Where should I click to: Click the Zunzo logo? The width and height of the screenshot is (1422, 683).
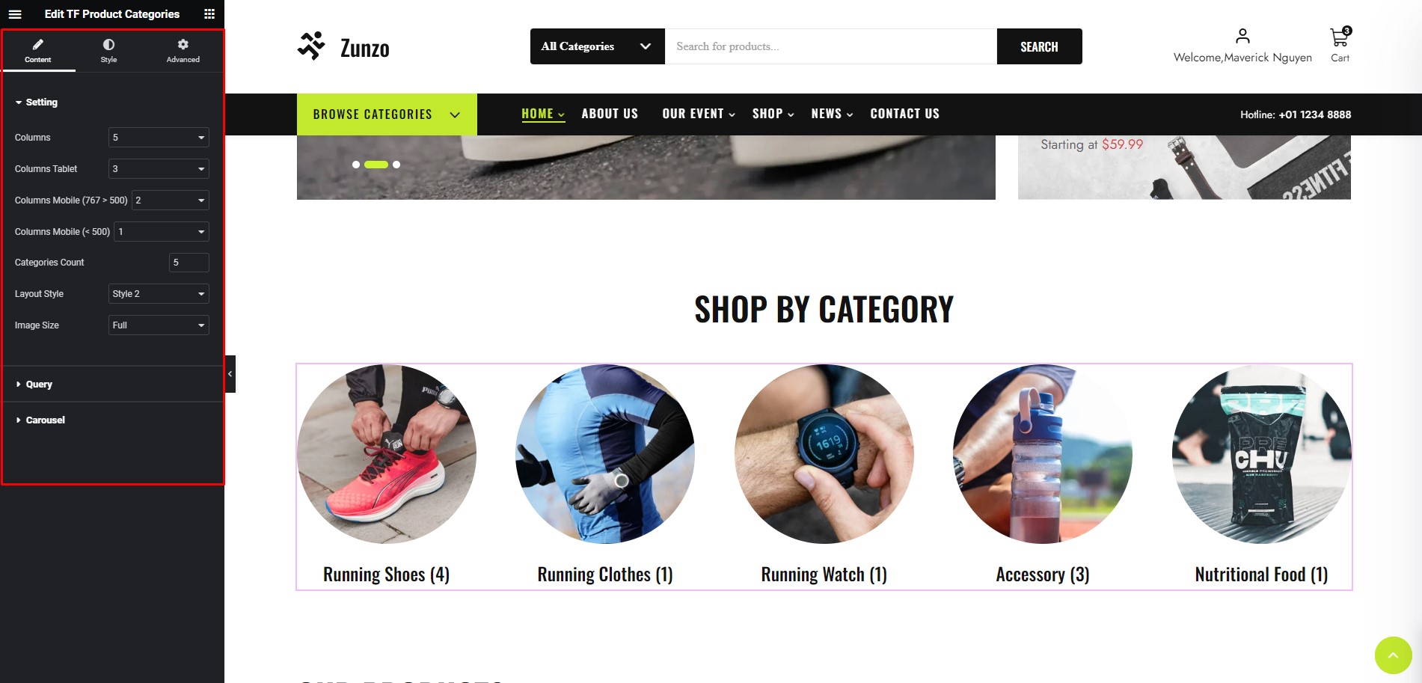[x=343, y=47]
